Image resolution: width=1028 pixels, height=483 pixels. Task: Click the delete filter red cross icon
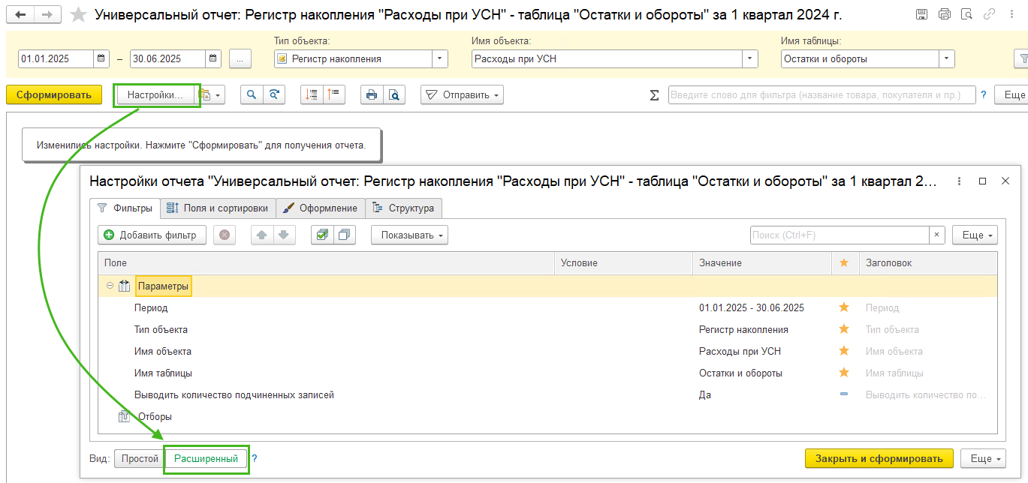(x=225, y=235)
